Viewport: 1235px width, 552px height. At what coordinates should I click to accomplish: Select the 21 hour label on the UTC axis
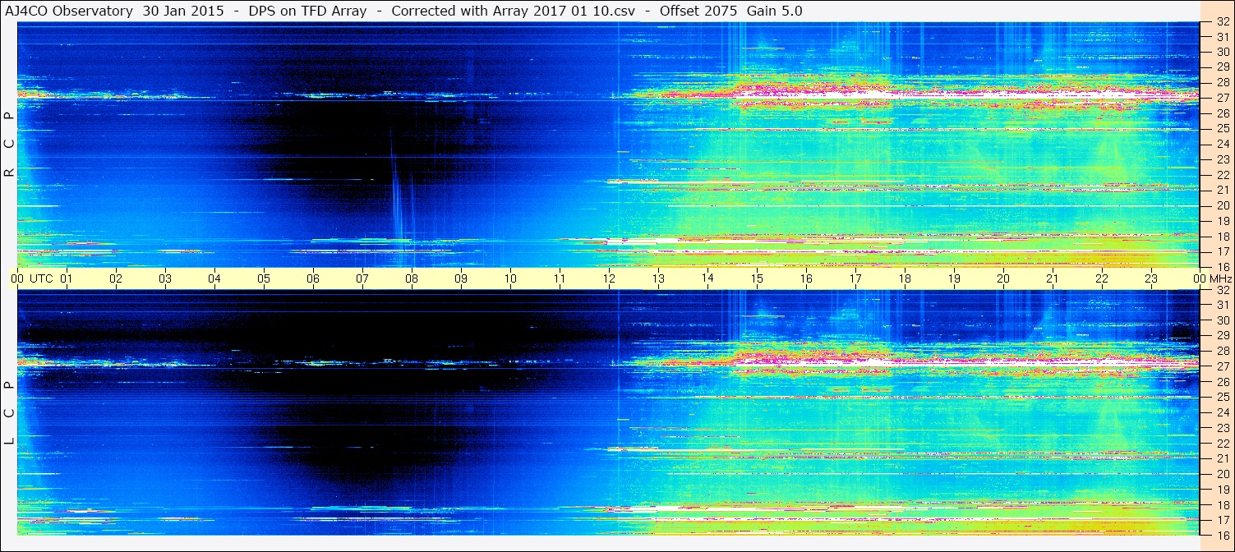pos(1053,278)
